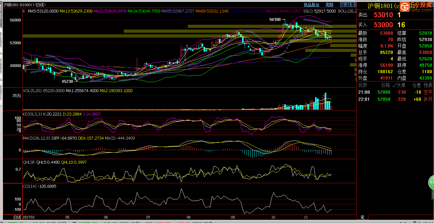Viewport: 434px width, 223px height.
Task: Click the QHLSR indicator name
Action: [x=29, y=162]
